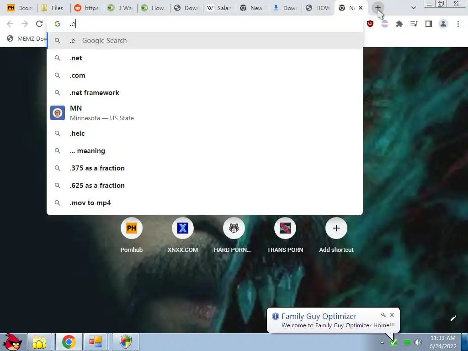Screen dimensions: 468x351
Task: Click the Show desktop strip
Action: pyautogui.click(x=465, y=342)
